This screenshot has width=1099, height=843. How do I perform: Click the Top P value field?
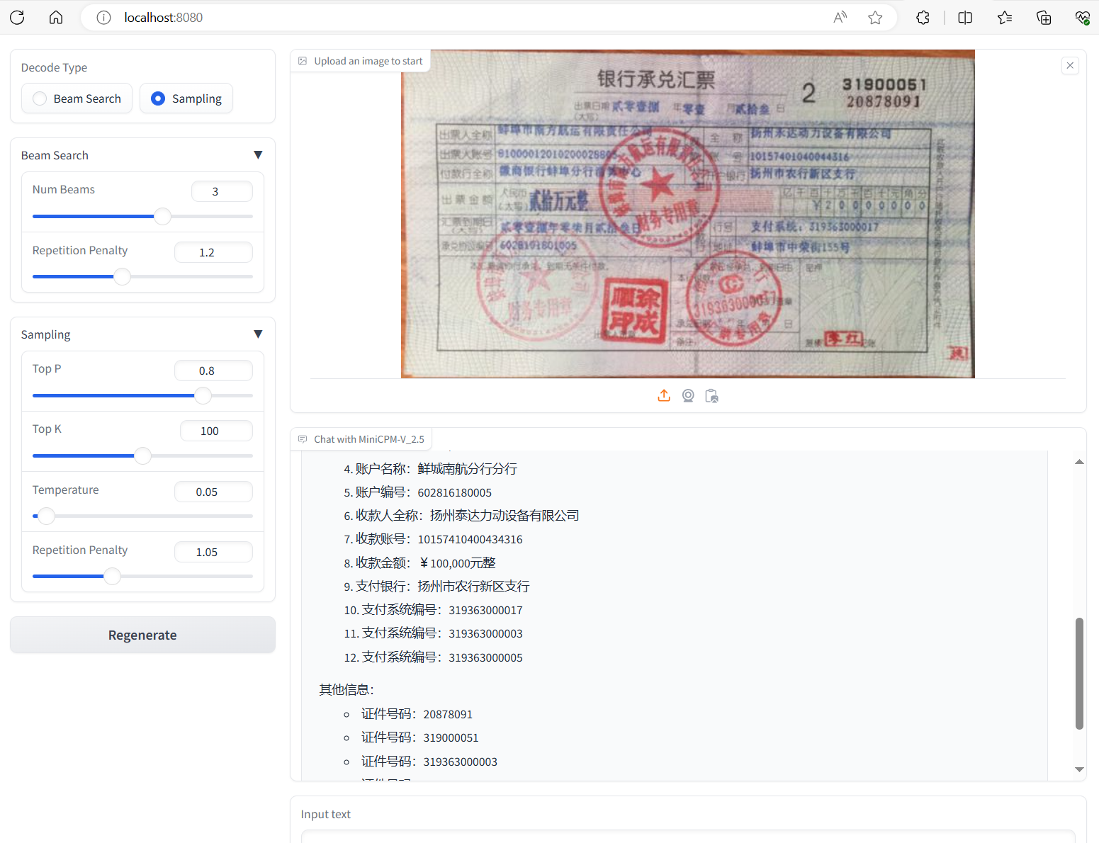(213, 370)
